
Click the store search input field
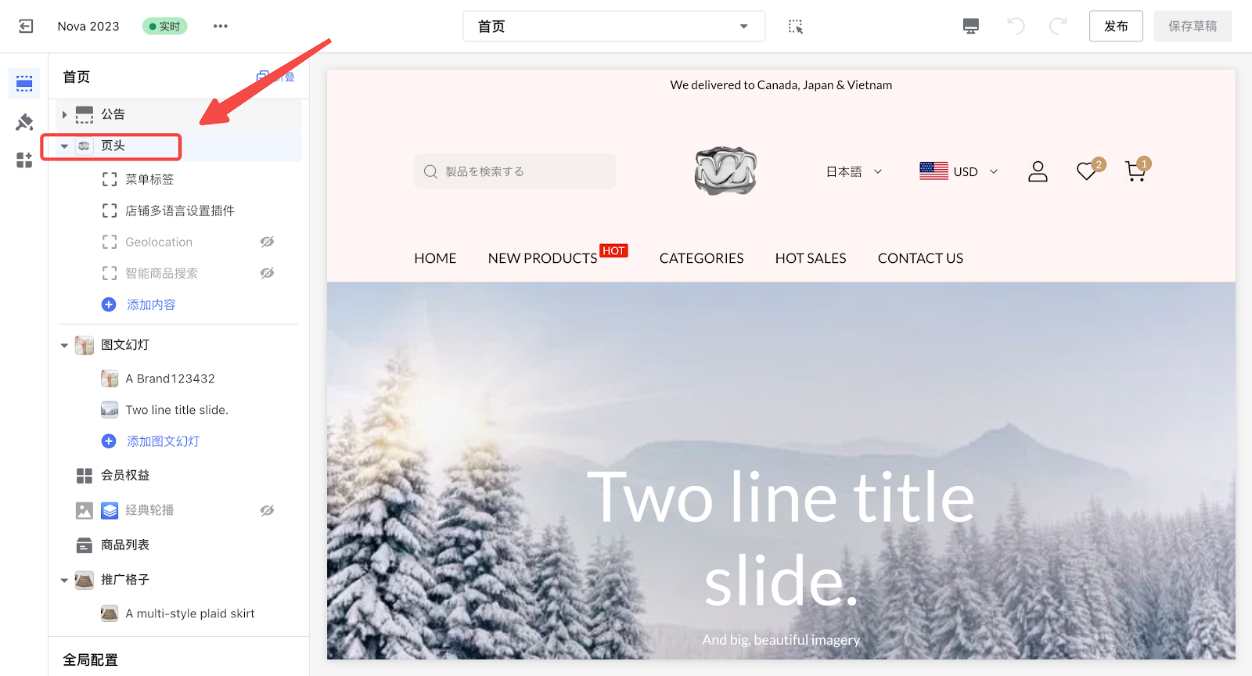tap(515, 171)
